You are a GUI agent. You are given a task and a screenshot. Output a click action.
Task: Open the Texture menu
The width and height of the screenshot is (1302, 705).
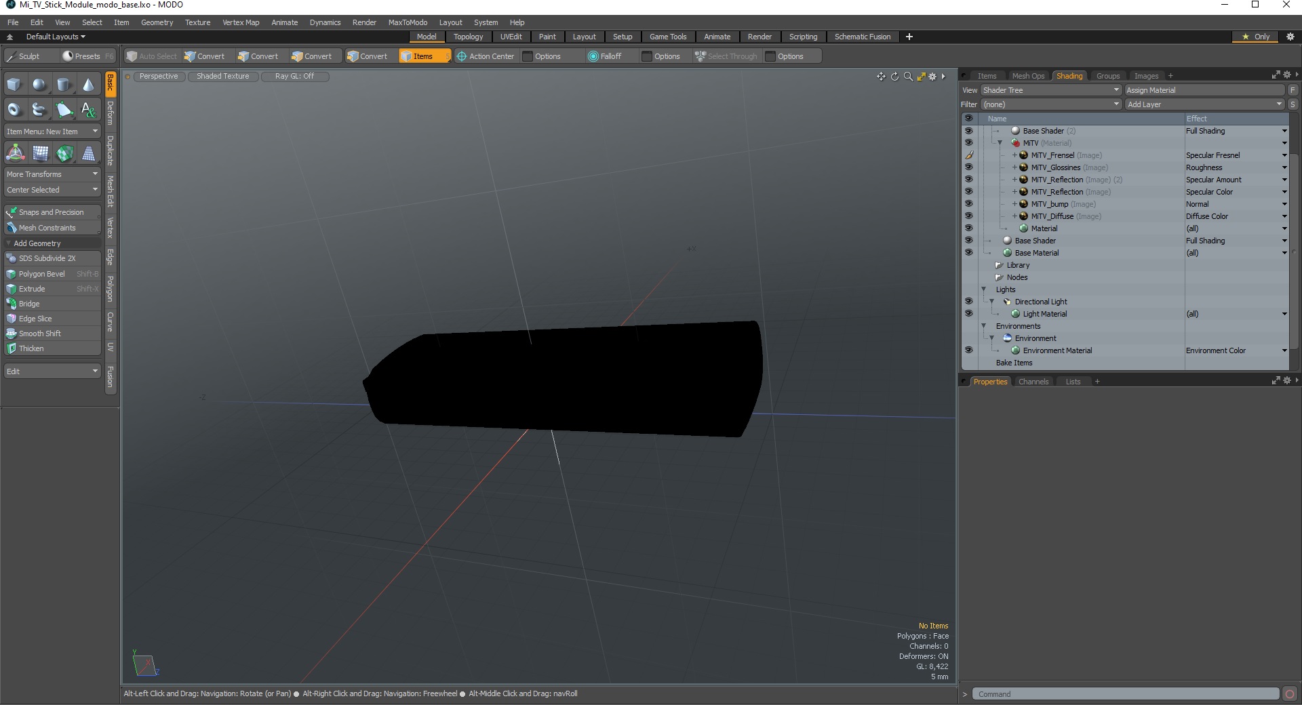(197, 22)
